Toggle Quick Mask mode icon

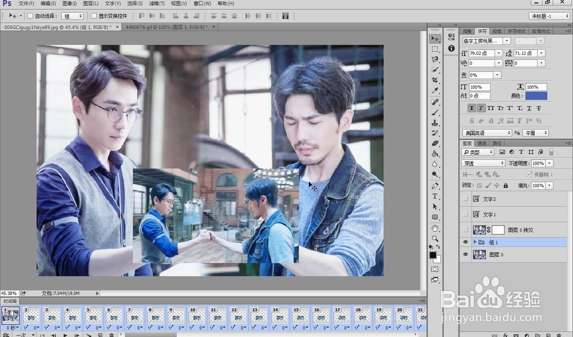click(435, 269)
